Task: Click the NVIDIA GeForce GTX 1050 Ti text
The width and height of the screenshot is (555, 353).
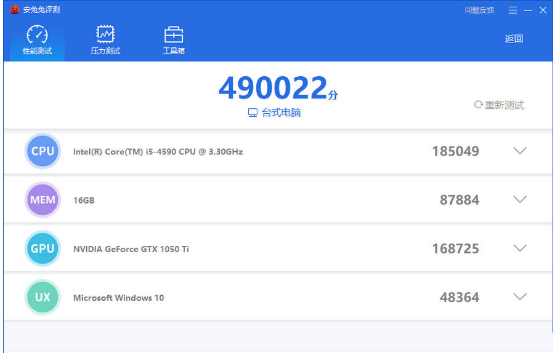Action: tap(131, 249)
